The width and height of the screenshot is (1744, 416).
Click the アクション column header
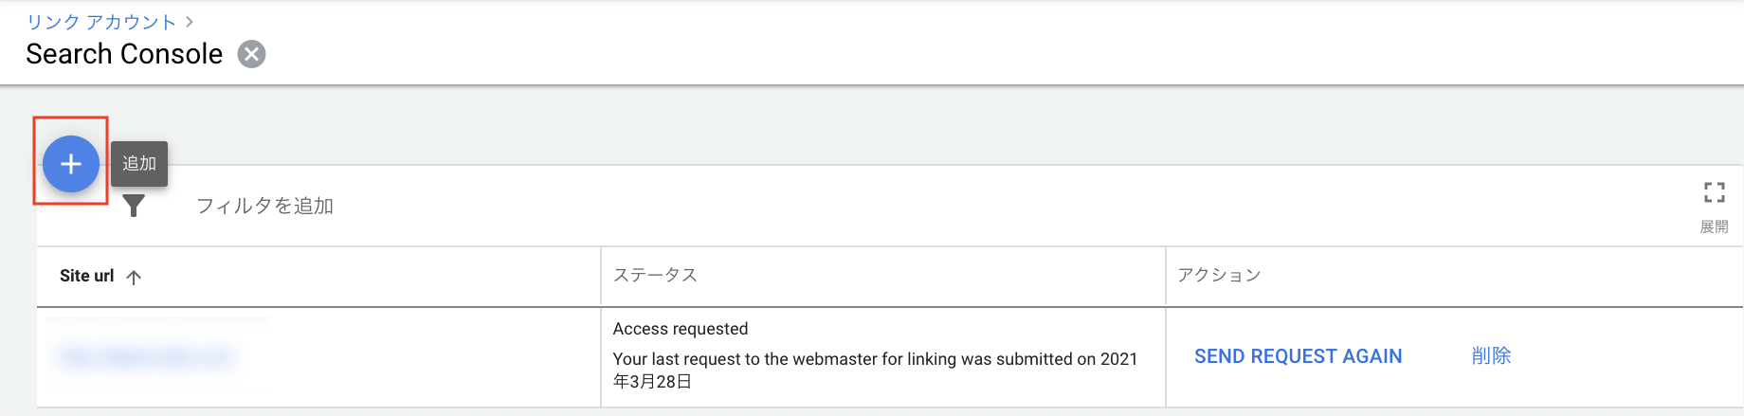(x=1219, y=275)
